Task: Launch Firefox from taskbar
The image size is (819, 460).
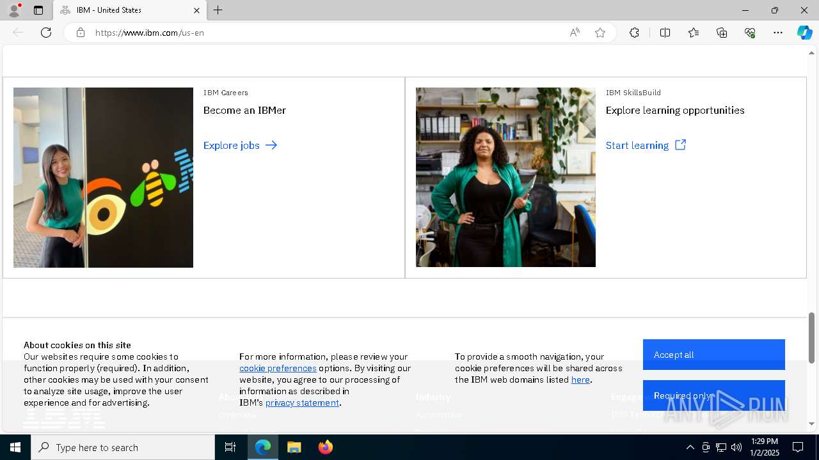Action: (325, 447)
